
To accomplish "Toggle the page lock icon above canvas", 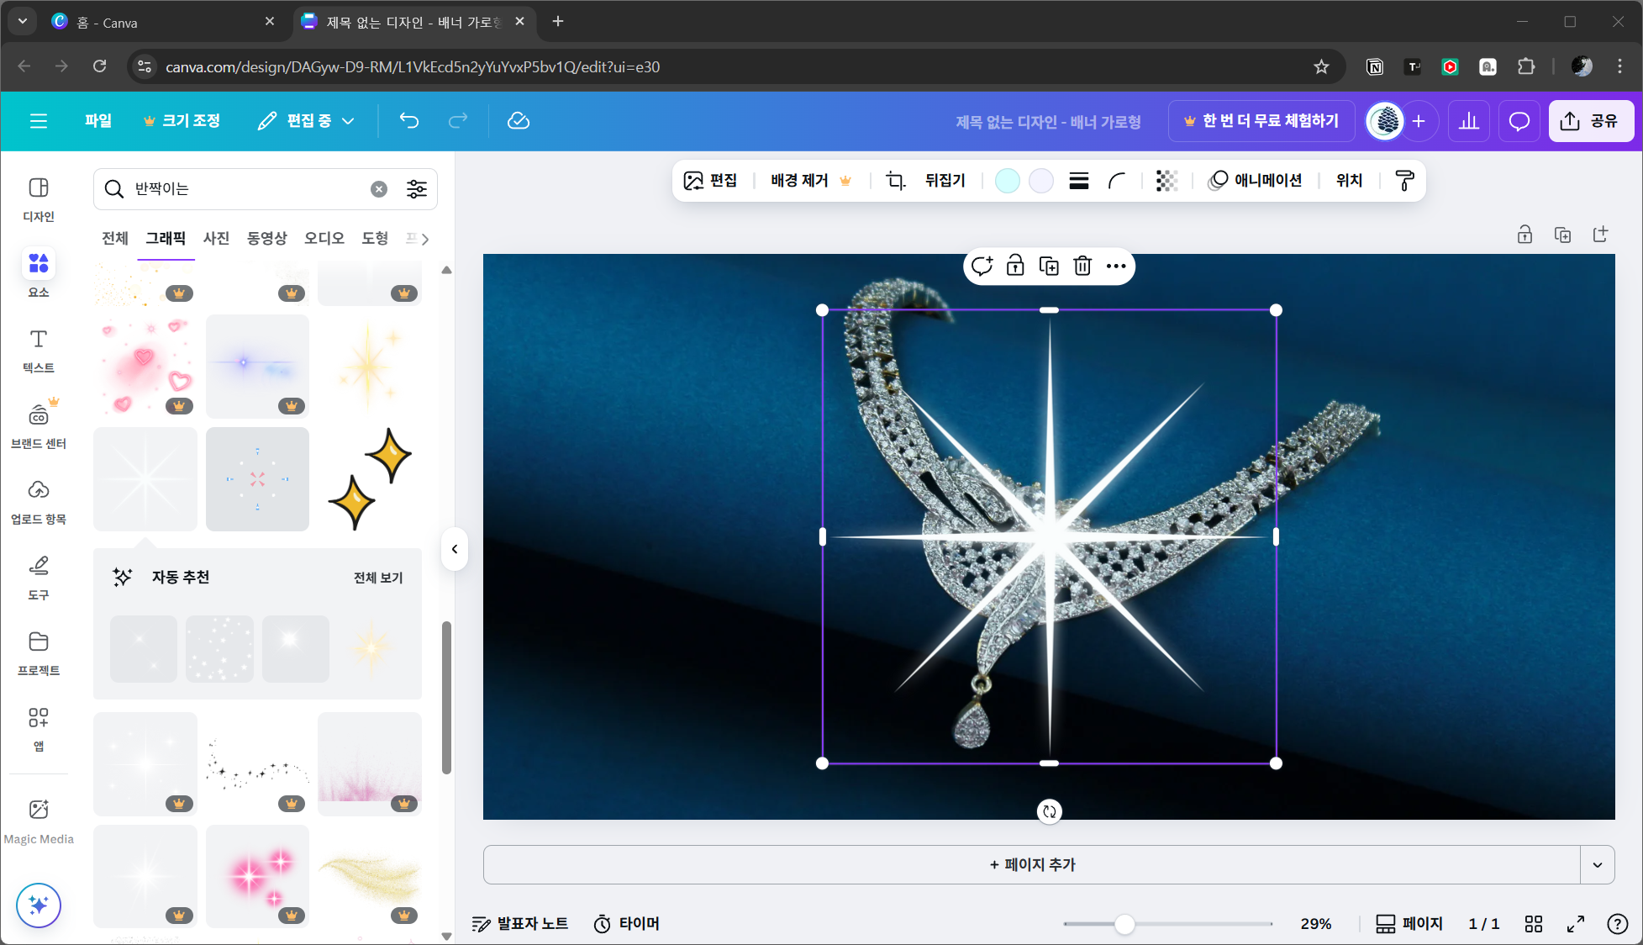I will tap(1525, 235).
